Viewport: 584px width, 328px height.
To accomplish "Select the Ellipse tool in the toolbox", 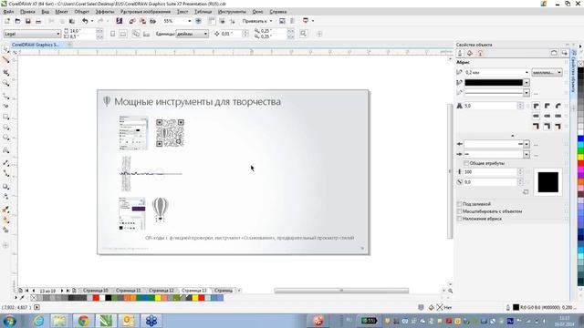I will [x=5, y=128].
